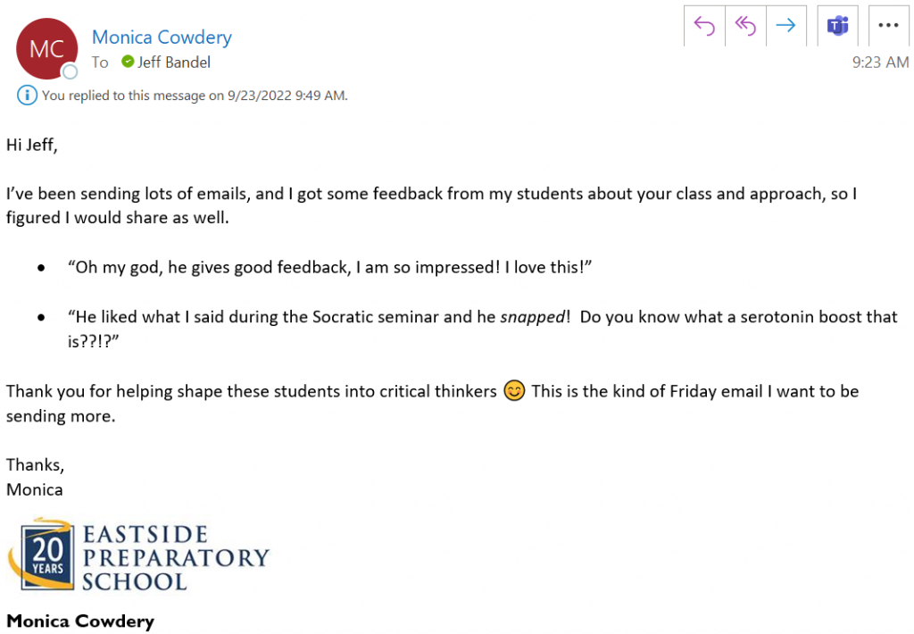Forward this email using the arrow icon
Image resolution: width=914 pixels, height=634 pixels.
tap(785, 26)
